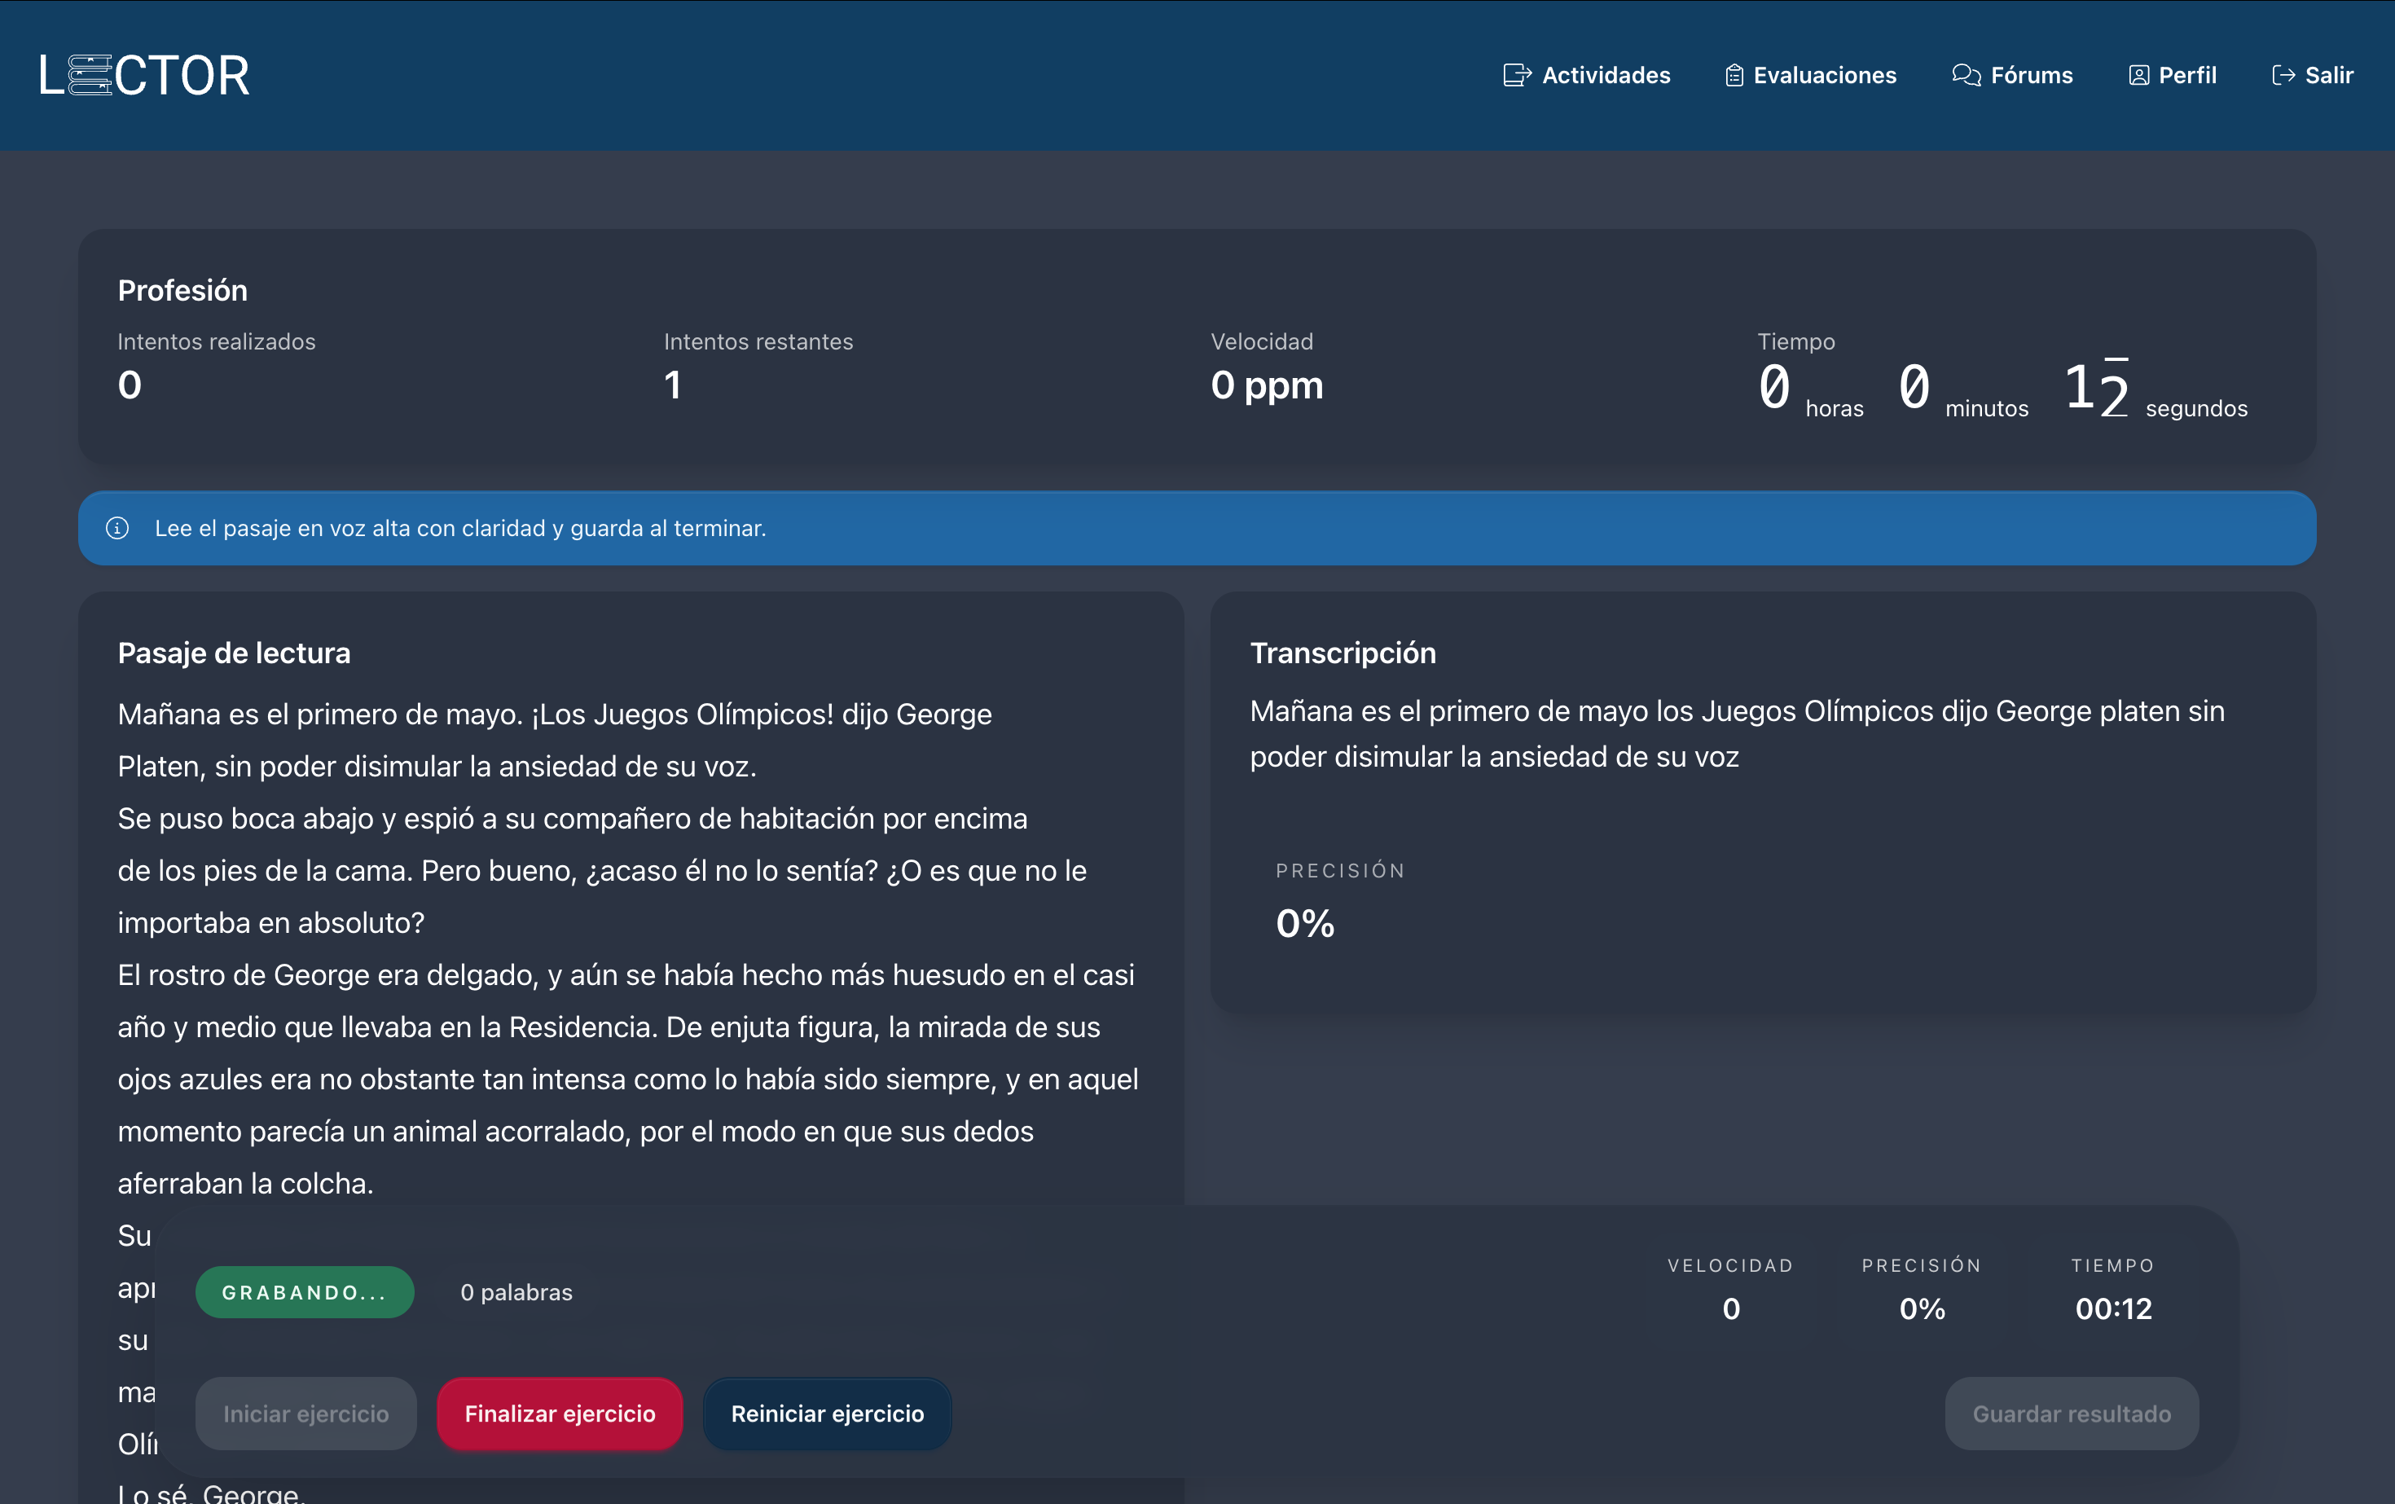View the Perfil page

tap(2173, 76)
